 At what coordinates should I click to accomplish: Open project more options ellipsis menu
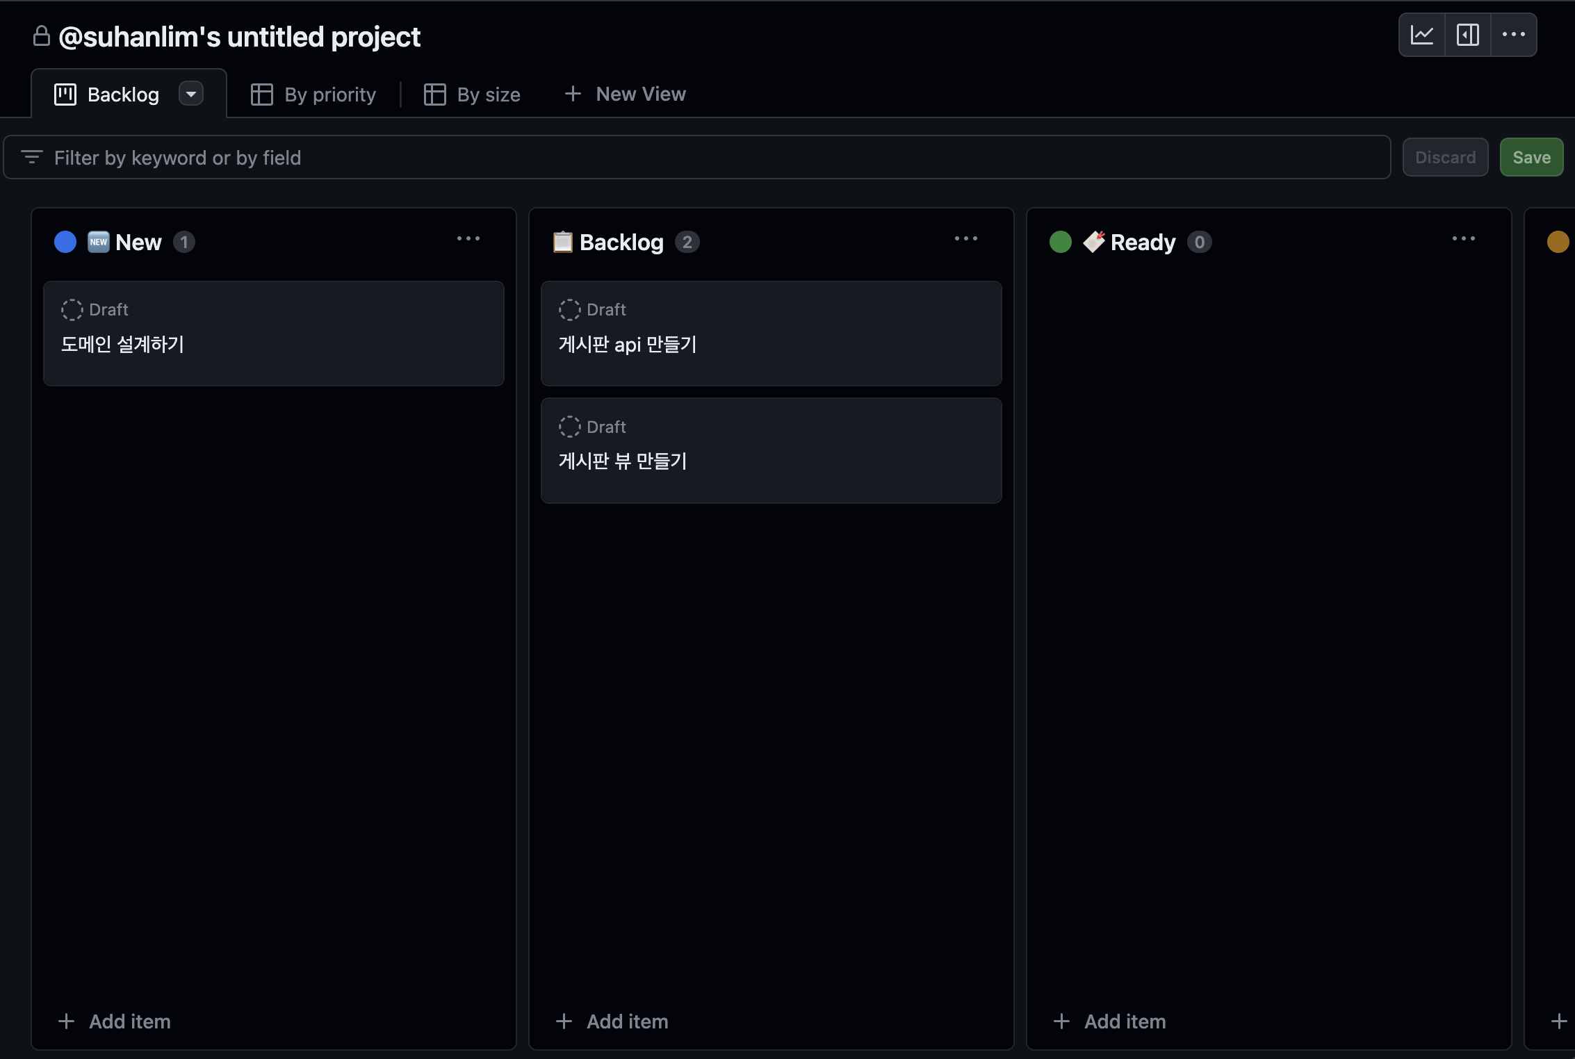(1513, 35)
